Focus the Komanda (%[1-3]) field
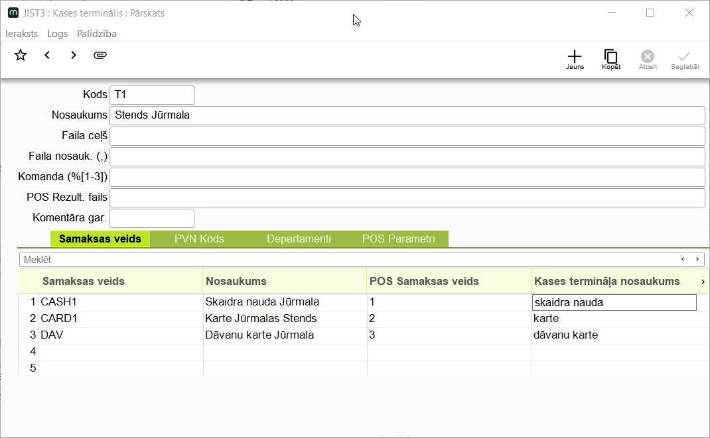Image resolution: width=710 pixels, height=438 pixels. click(407, 177)
